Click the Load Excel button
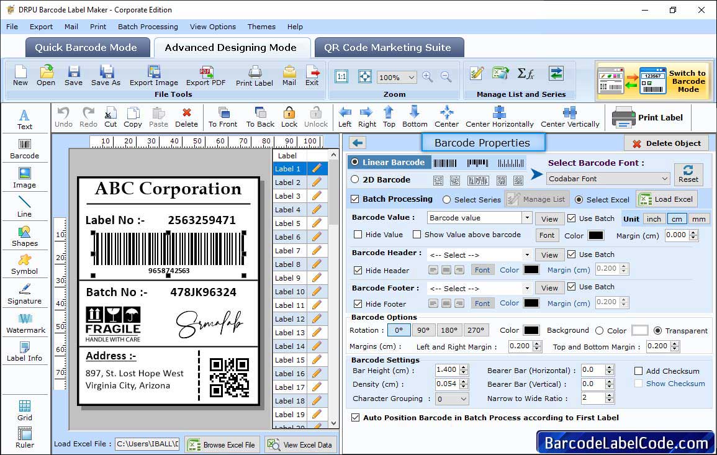This screenshot has width=717, height=455. (x=667, y=199)
